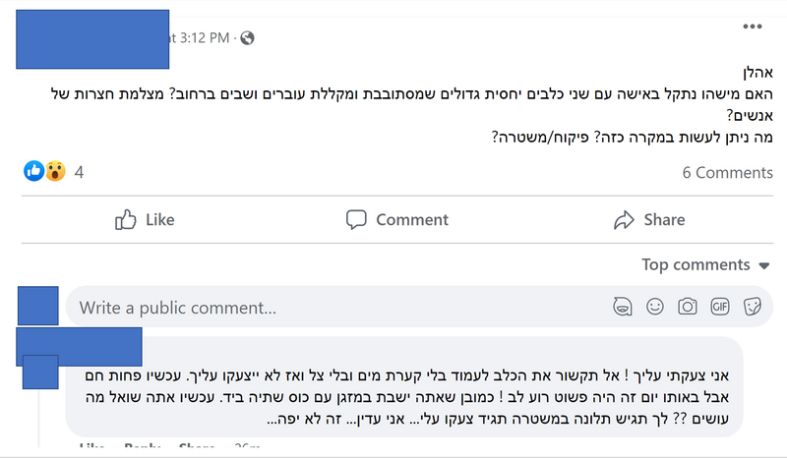The width and height of the screenshot is (787, 458).
Task: Add a GIF to the comment
Action: (x=720, y=307)
